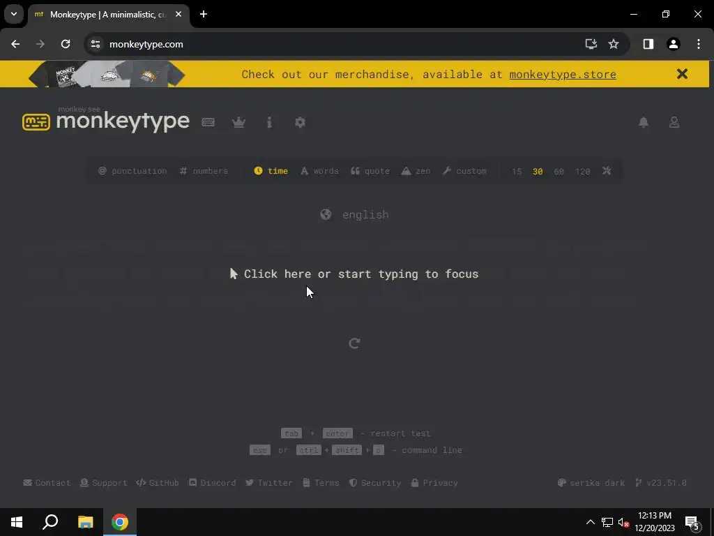Screen dimensions: 714x536
Task: Open the taskbar clock and date
Action: coord(655,522)
